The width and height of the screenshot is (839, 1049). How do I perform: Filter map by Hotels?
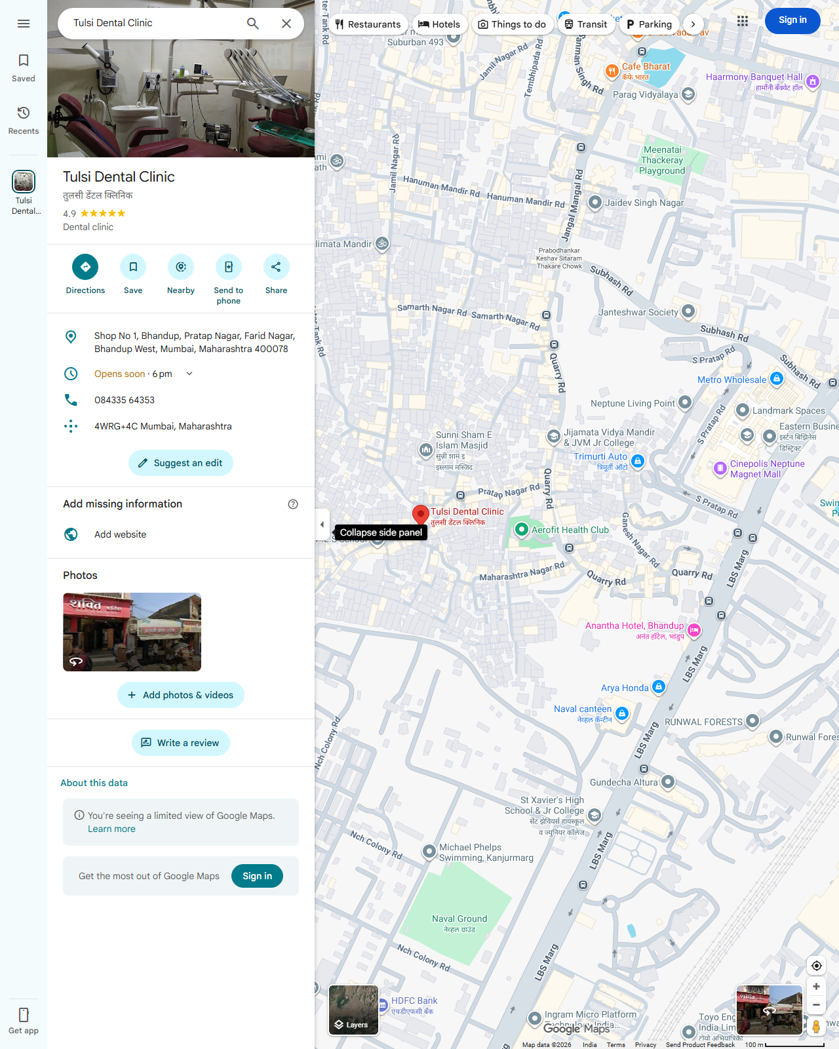point(439,24)
